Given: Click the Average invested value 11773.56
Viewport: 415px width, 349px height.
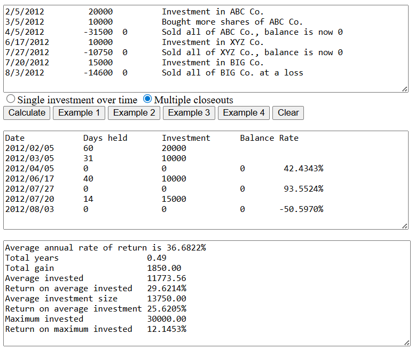Looking at the screenshot, I should (167, 278).
